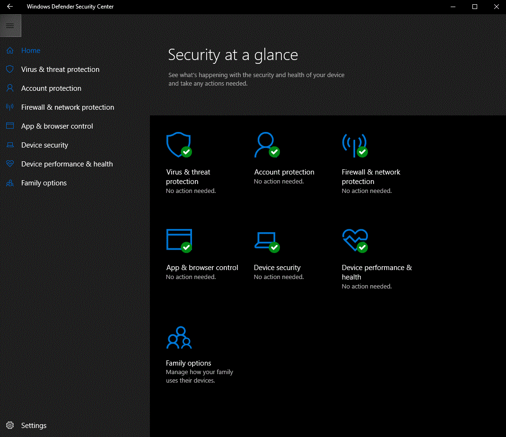This screenshot has height=437, width=506.
Task: Click the 'Security at a glance' heading
Action: 233,55
